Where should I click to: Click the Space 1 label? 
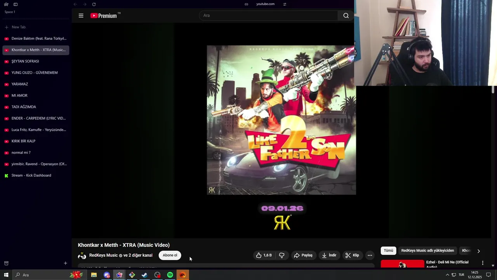click(x=10, y=12)
